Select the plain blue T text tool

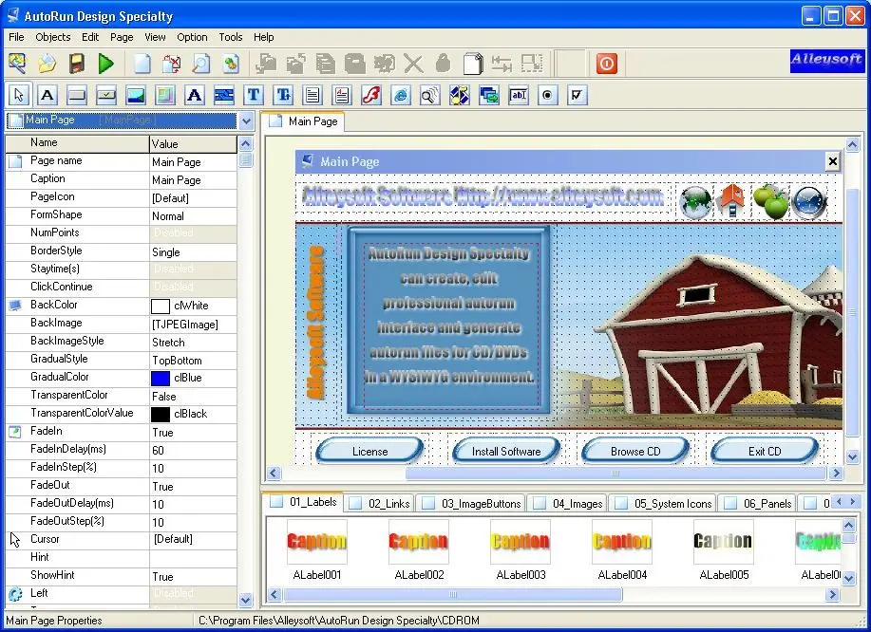point(254,96)
